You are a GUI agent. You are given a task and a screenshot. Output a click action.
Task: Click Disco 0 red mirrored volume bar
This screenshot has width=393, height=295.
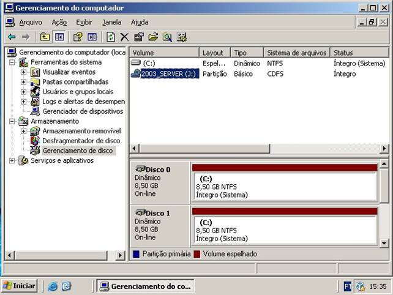[285, 168]
